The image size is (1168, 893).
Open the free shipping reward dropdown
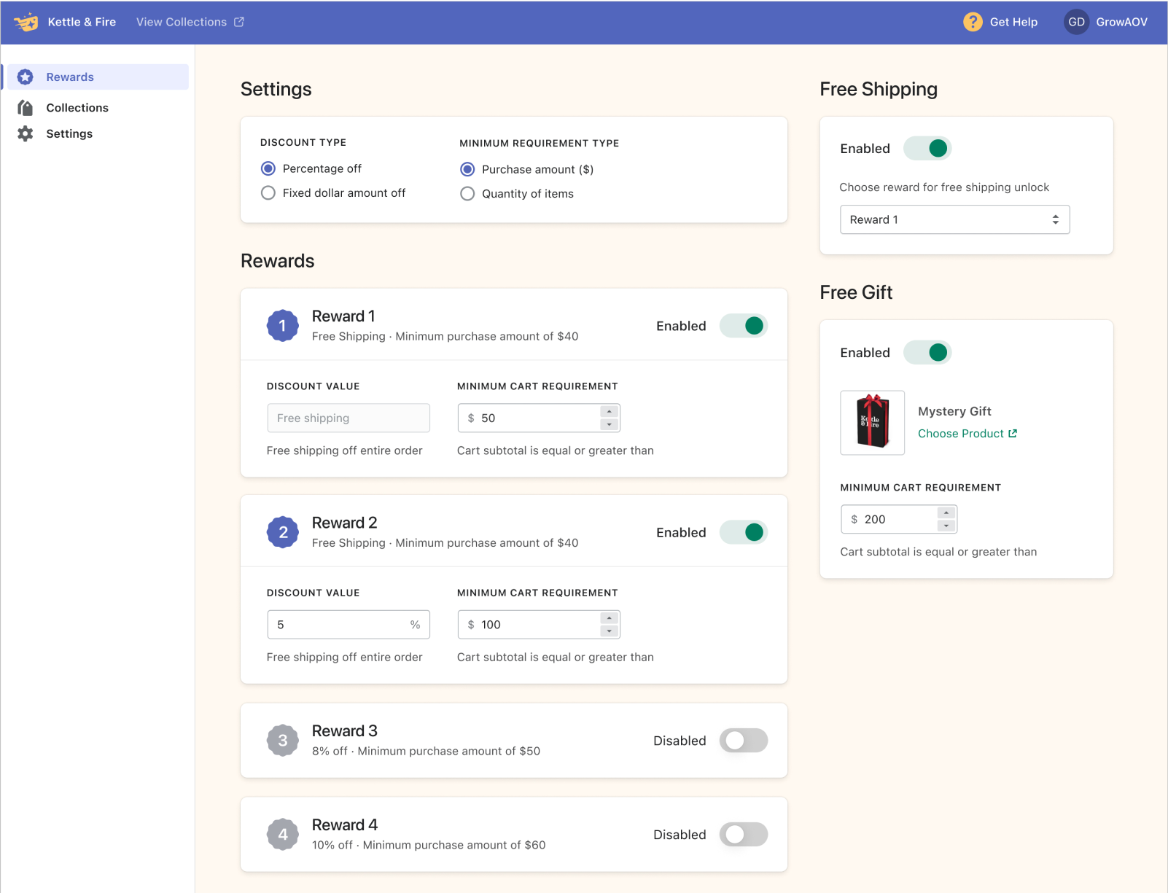coord(954,219)
